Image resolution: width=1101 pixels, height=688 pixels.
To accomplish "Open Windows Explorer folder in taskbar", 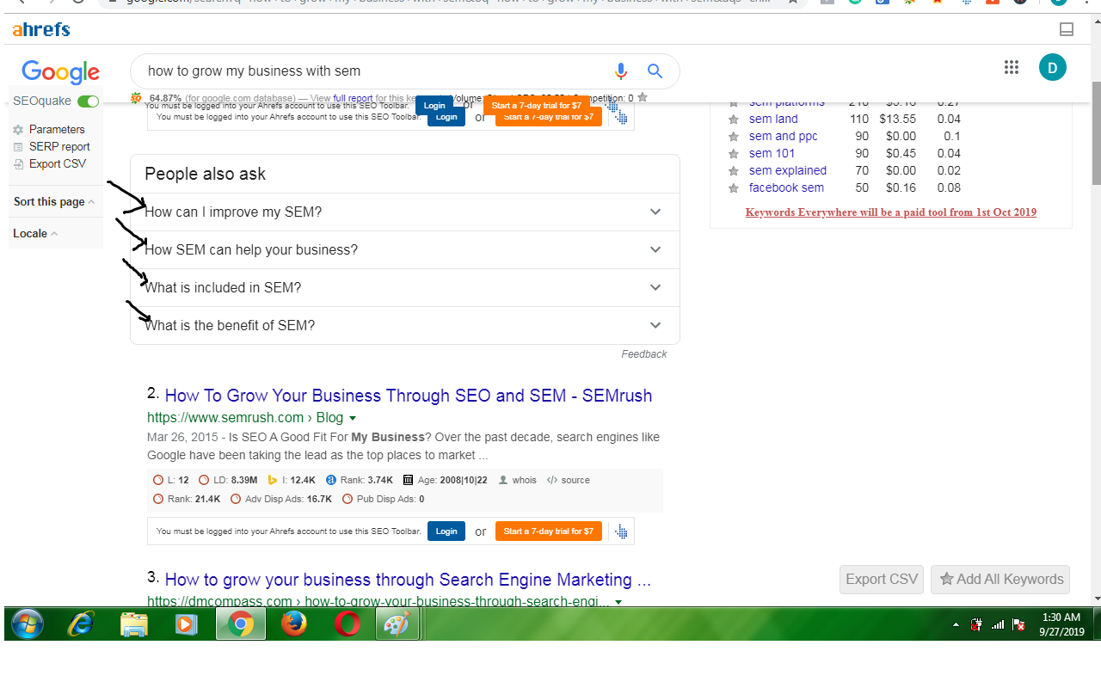I will [x=134, y=623].
